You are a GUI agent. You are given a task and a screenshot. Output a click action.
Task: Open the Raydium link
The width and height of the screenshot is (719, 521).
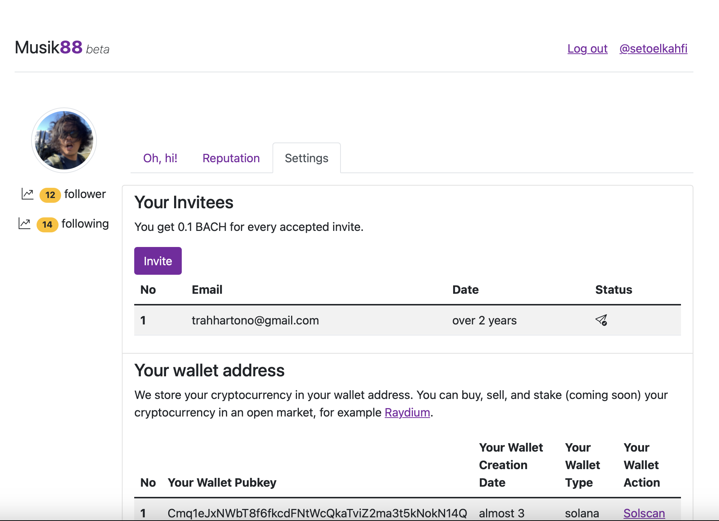pos(407,412)
